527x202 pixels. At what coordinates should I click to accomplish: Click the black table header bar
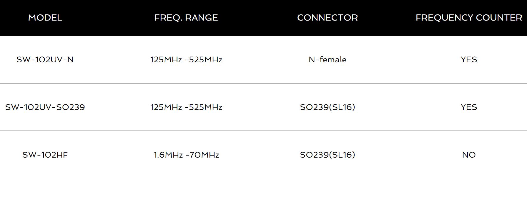(263, 18)
